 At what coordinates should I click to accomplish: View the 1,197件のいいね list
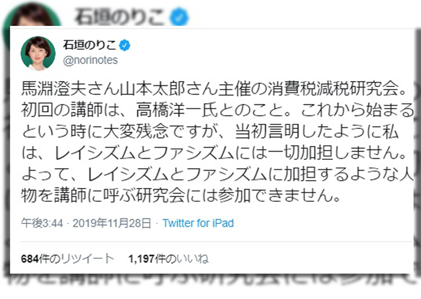pyautogui.click(x=168, y=259)
